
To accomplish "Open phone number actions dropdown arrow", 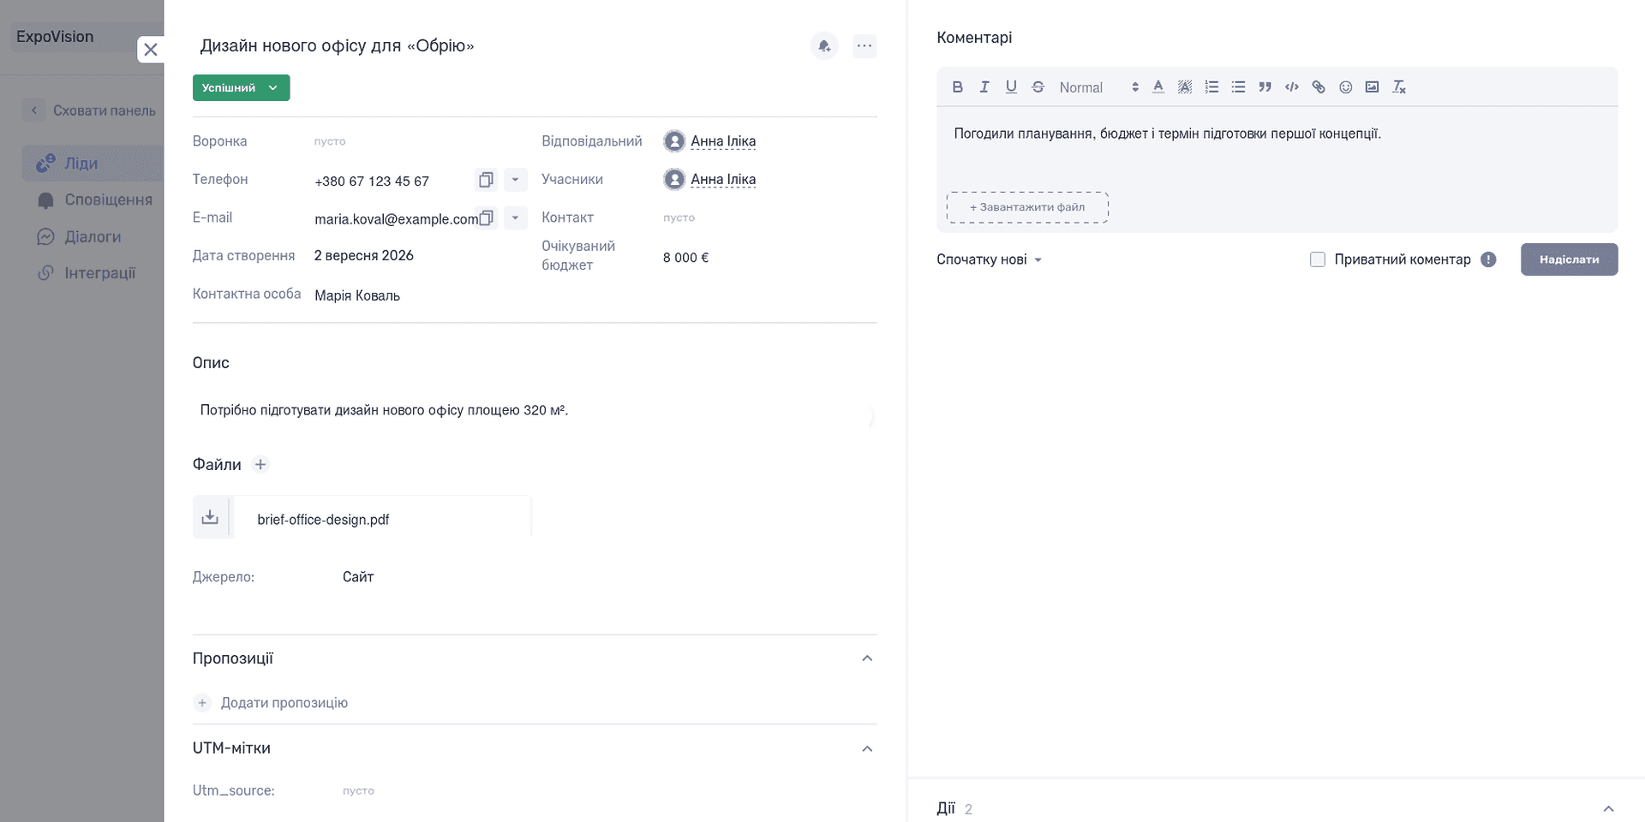I will pyautogui.click(x=515, y=180).
